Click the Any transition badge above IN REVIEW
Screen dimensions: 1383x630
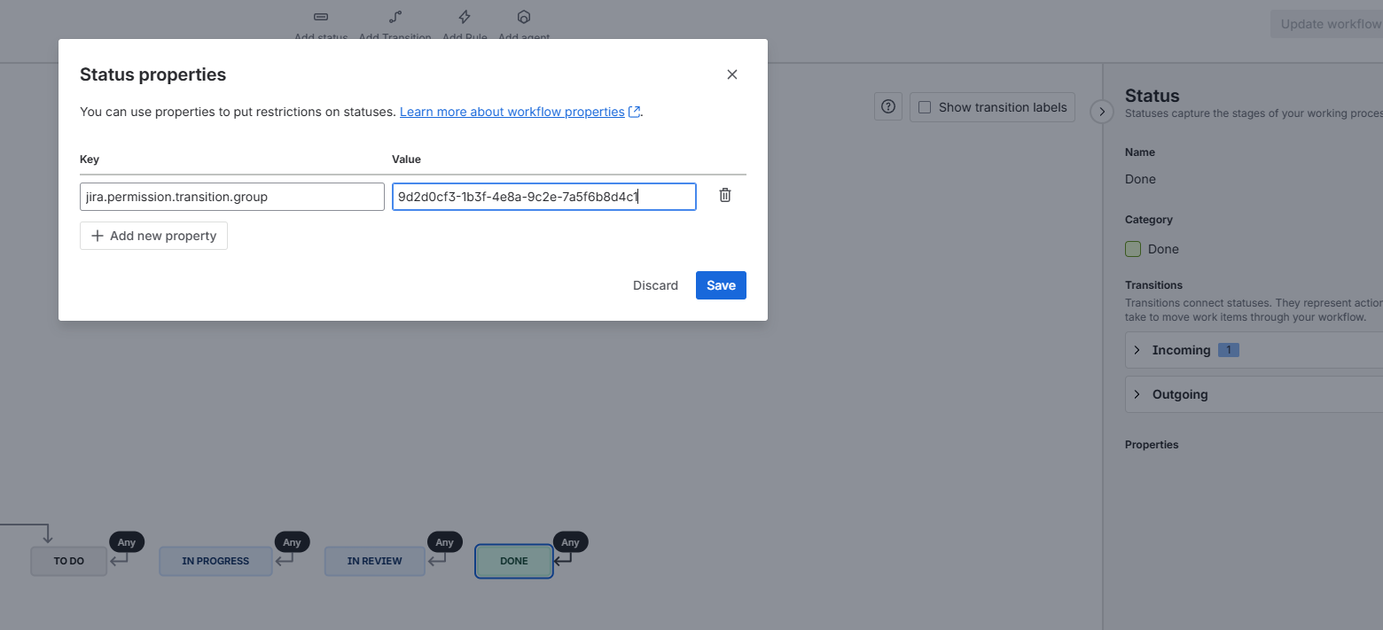(445, 542)
